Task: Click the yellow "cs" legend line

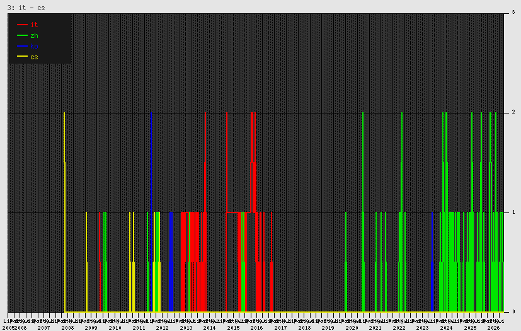Action: coord(22,57)
